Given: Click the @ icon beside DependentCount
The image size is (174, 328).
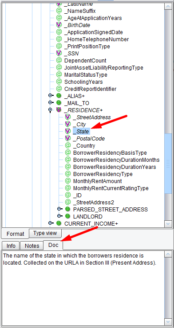Looking at the screenshot, I should pos(59,60).
